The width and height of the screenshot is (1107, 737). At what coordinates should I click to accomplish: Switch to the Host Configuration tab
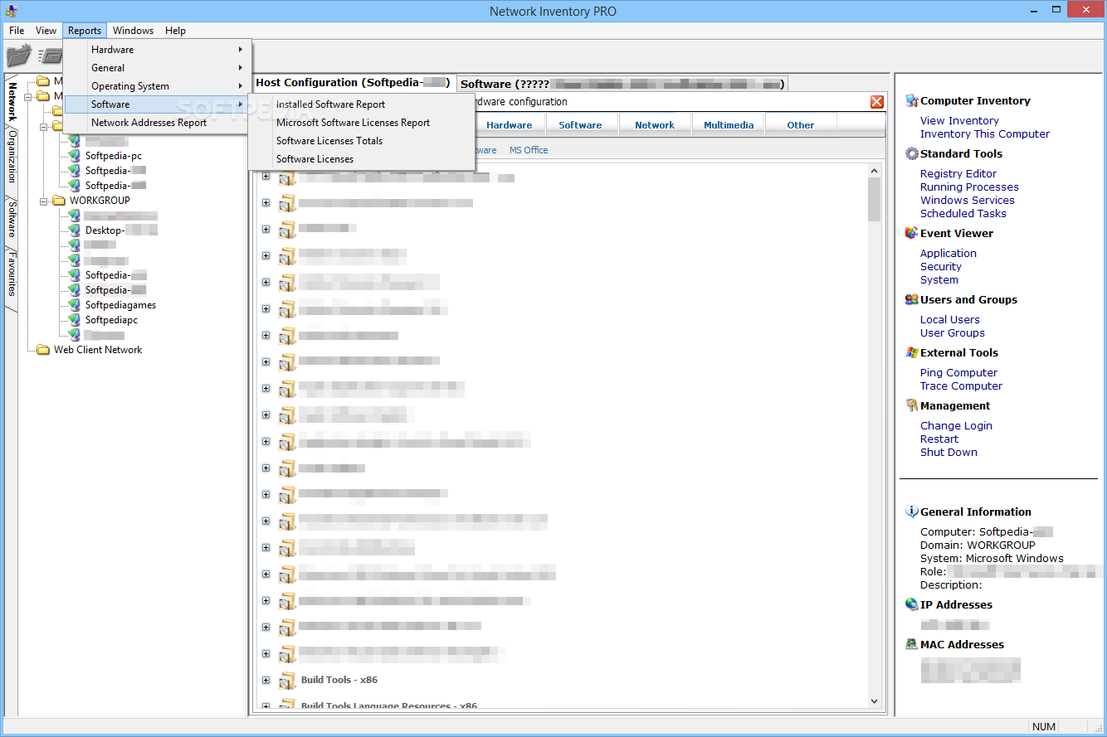click(x=353, y=83)
